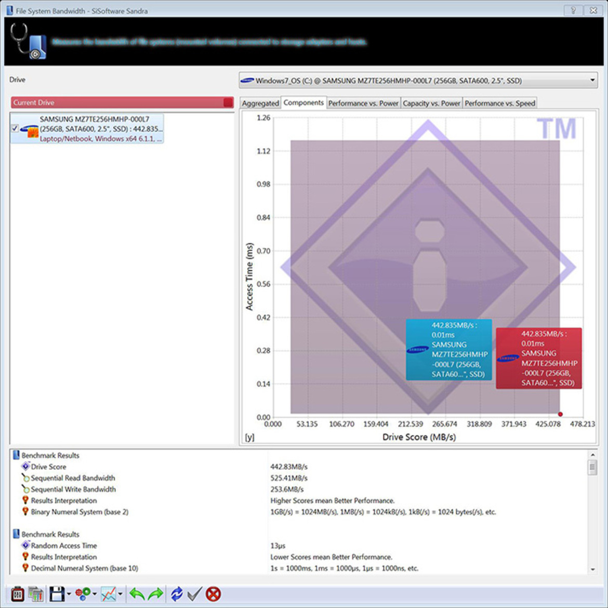Select the SAMSUNG drive entry in the list
The width and height of the screenshot is (608, 608).
87,129
